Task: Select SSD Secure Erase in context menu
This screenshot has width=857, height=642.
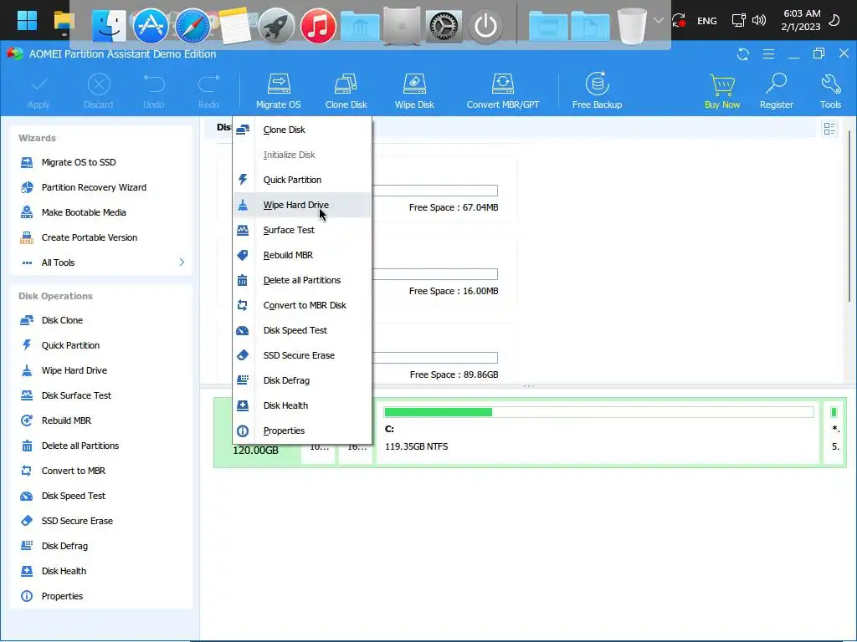Action: coord(302,355)
